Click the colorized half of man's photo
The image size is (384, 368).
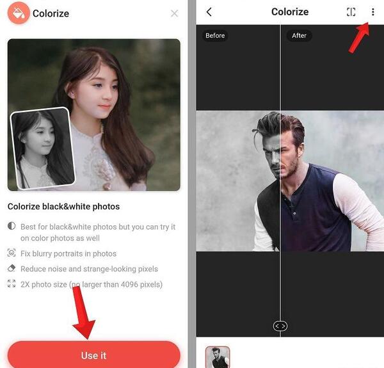point(332,181)
